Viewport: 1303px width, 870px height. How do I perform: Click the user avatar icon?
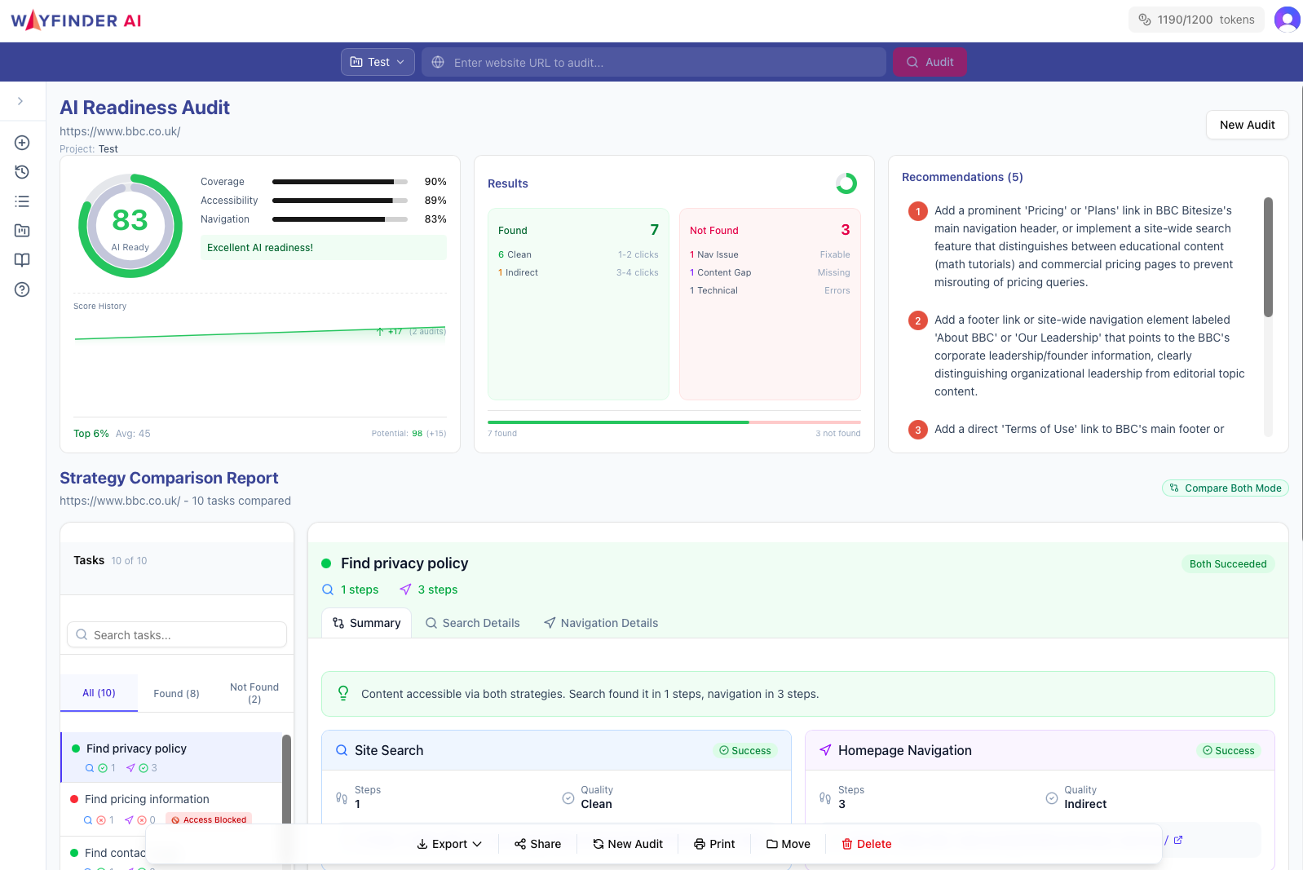click(1287, 20)
